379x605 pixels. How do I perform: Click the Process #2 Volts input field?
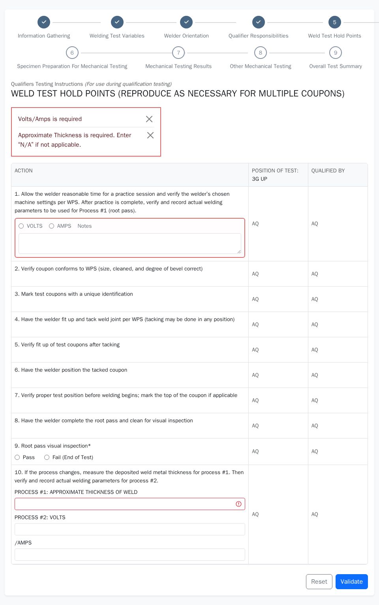129,529
